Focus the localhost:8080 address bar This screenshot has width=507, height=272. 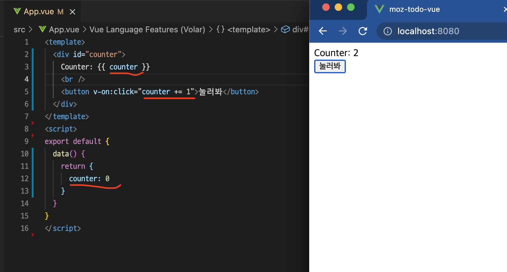[x=442, y=31]
